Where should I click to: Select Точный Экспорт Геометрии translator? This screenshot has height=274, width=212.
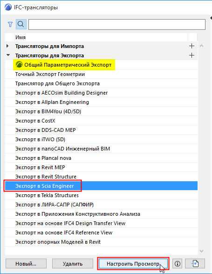(x=101, y=74)
